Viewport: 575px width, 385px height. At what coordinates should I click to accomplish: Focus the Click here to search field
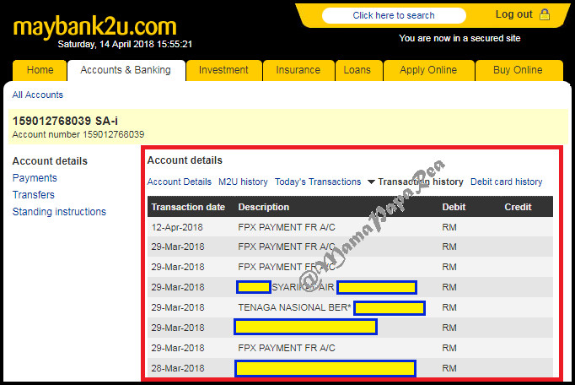[394, 15]
